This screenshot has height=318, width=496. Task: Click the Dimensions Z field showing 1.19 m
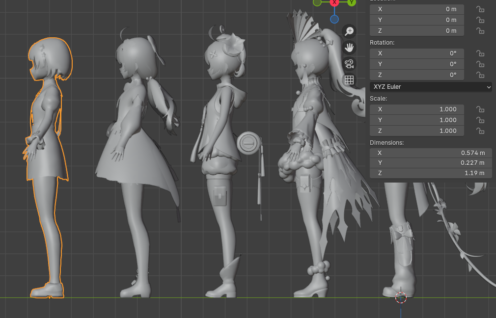[x=431, y=173]
